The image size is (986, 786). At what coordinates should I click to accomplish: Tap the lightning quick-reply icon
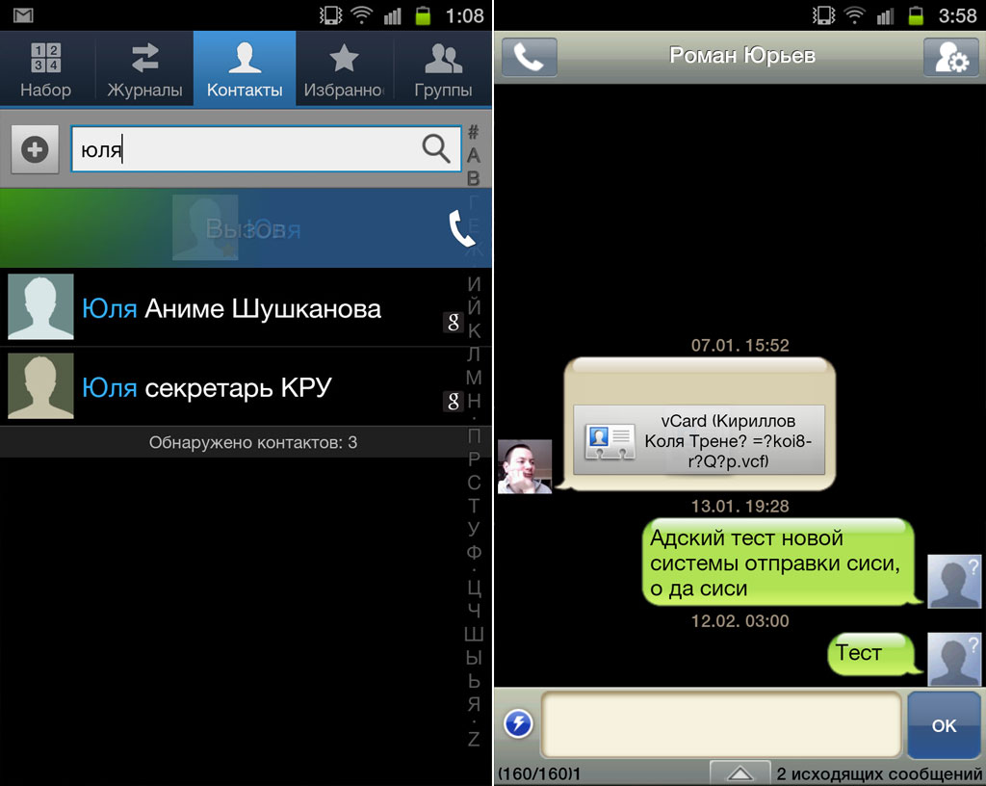pyautogui.click(x=519, y=723)
